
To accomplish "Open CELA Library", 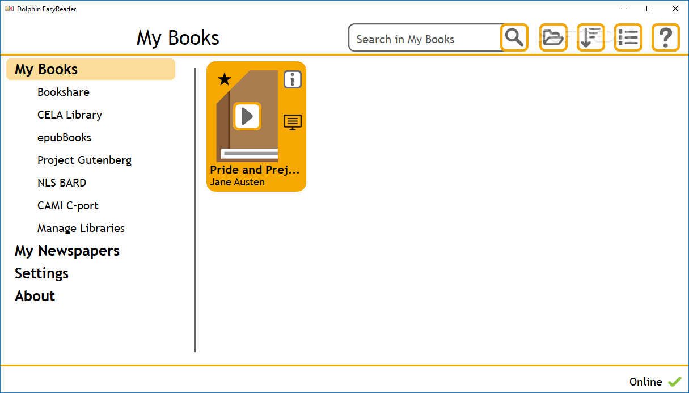I will [70, 115].
